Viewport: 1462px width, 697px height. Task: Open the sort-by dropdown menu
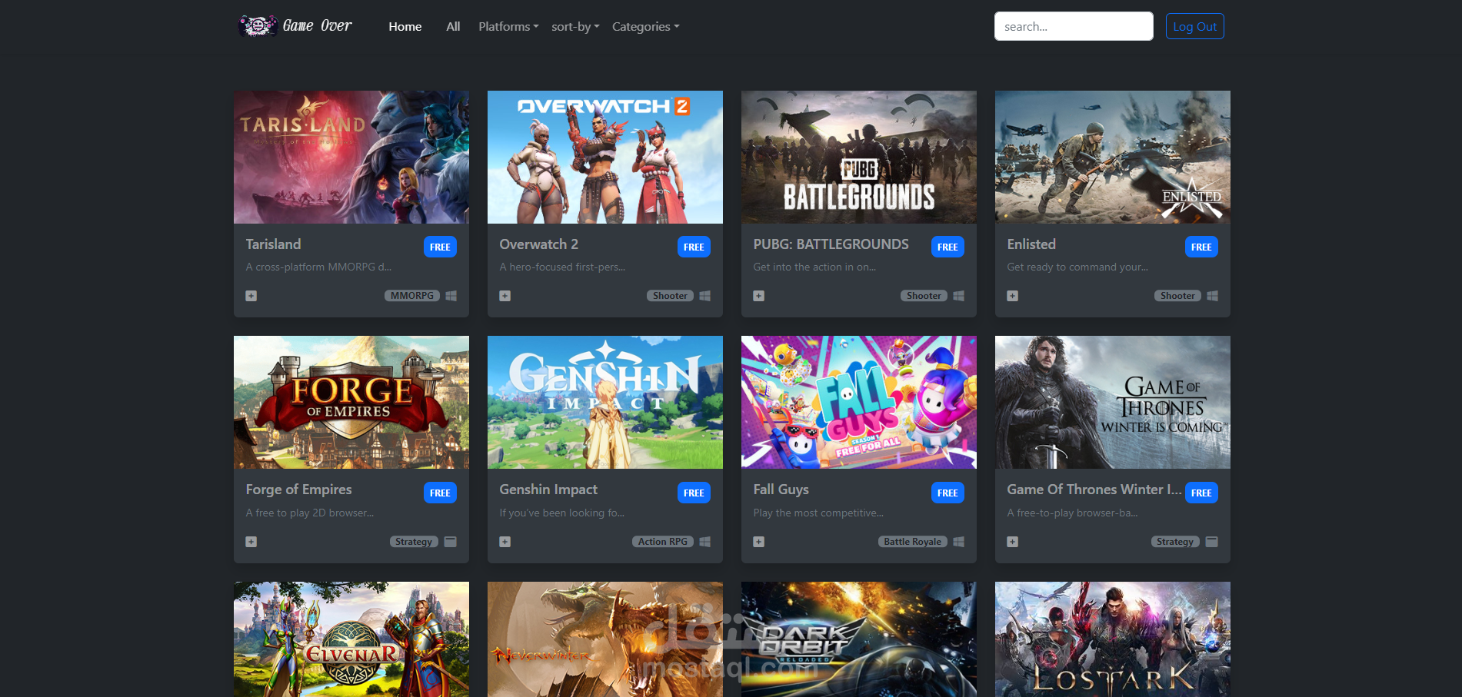coord(575,26)
